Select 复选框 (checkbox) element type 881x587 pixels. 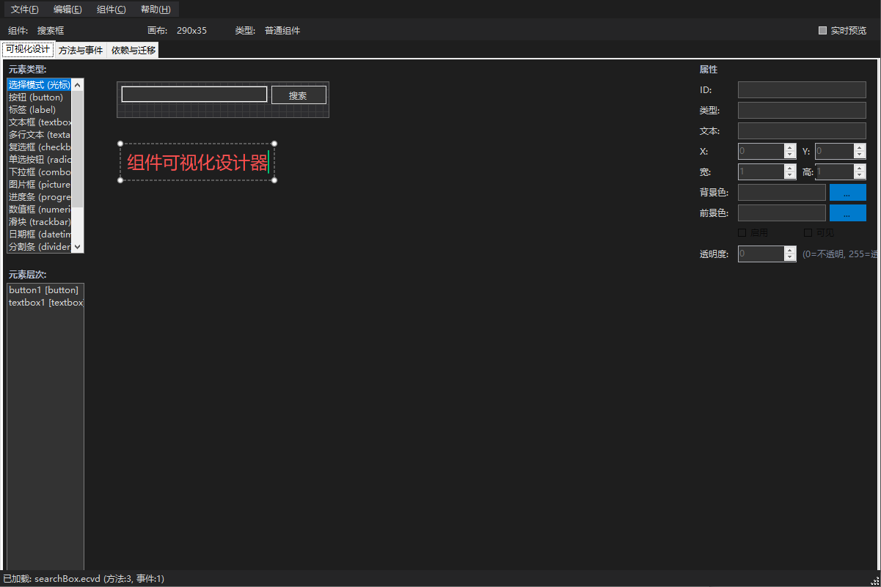[x=39, y=147]
